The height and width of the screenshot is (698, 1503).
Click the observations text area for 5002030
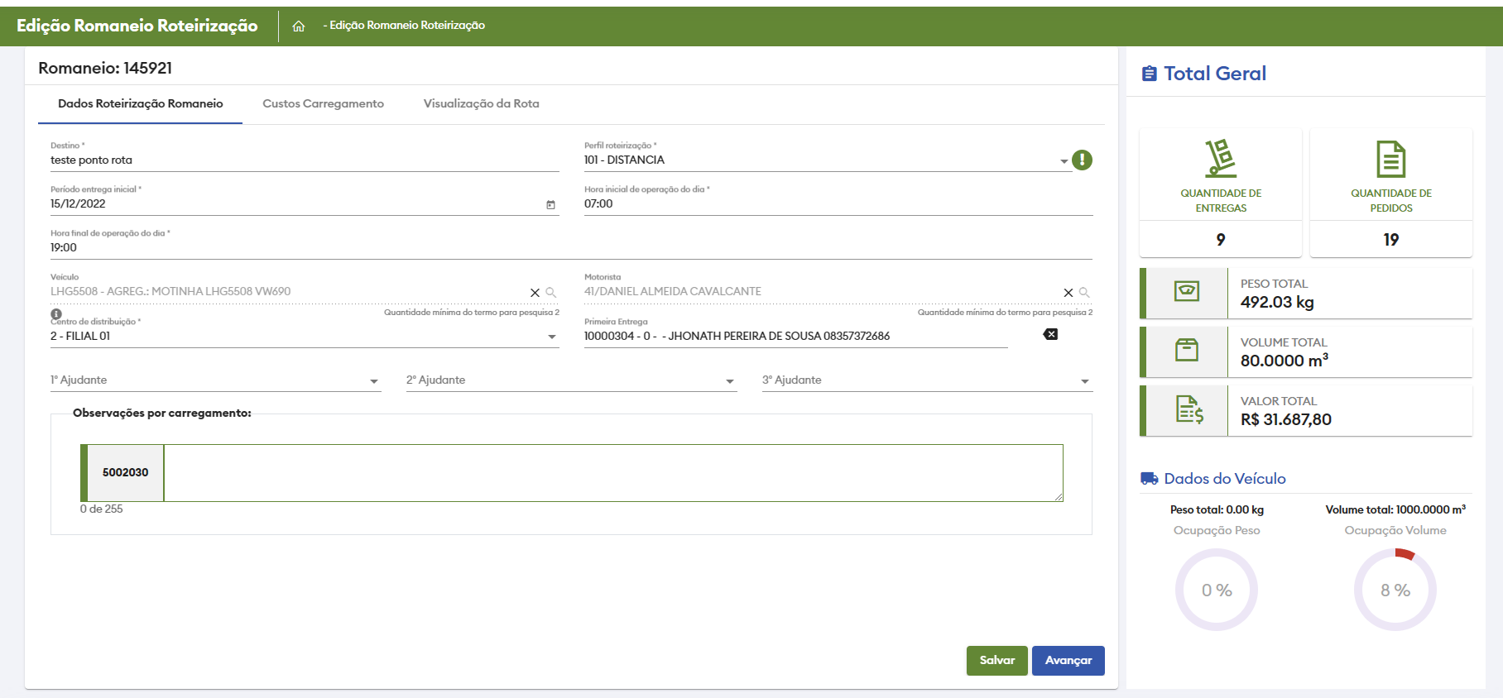(x=612, y=473)
